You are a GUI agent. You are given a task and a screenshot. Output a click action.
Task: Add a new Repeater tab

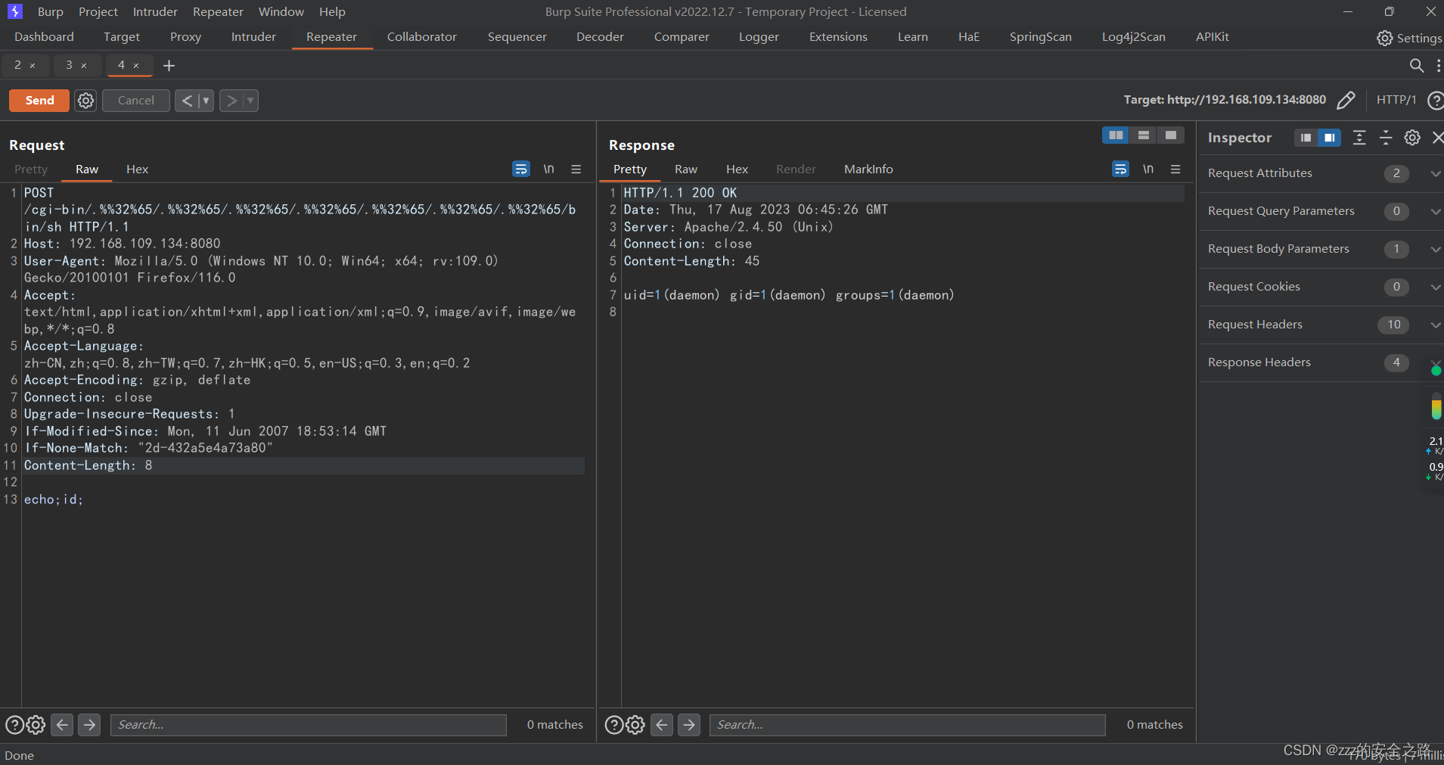pyautogui.click(x=169, y=66)
